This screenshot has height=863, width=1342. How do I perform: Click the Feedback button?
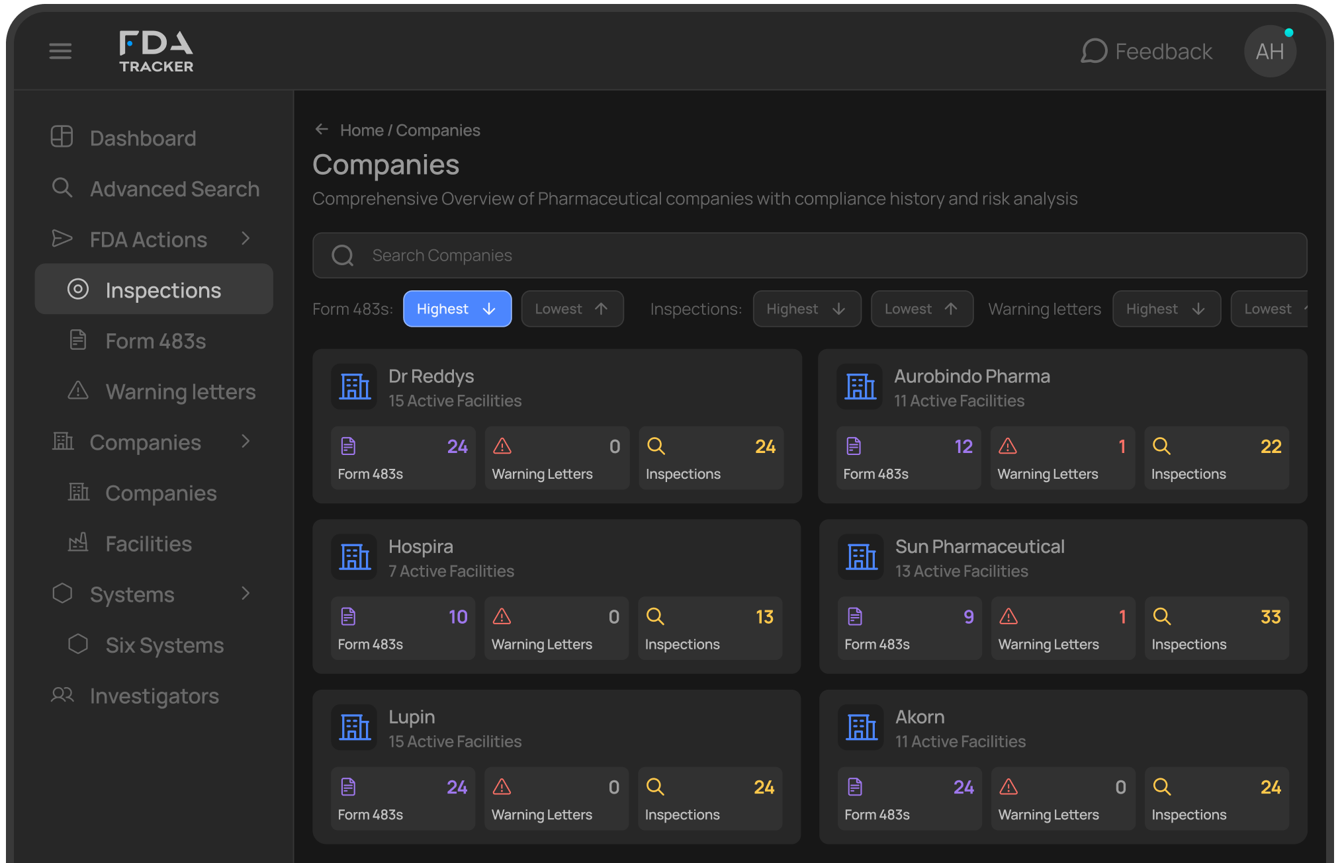click(x=1147, y=52)
